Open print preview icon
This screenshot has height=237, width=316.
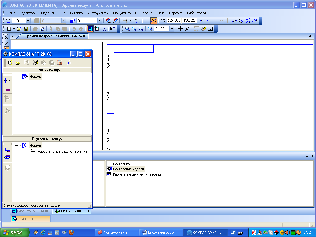click(x=42, y=29)
